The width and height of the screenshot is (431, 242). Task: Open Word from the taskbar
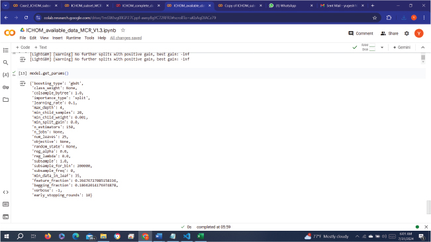tap(159, 236)
